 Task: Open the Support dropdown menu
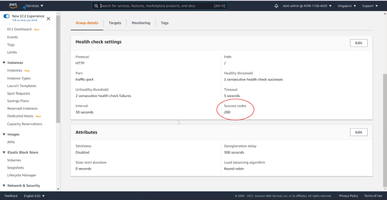(370, 6)
